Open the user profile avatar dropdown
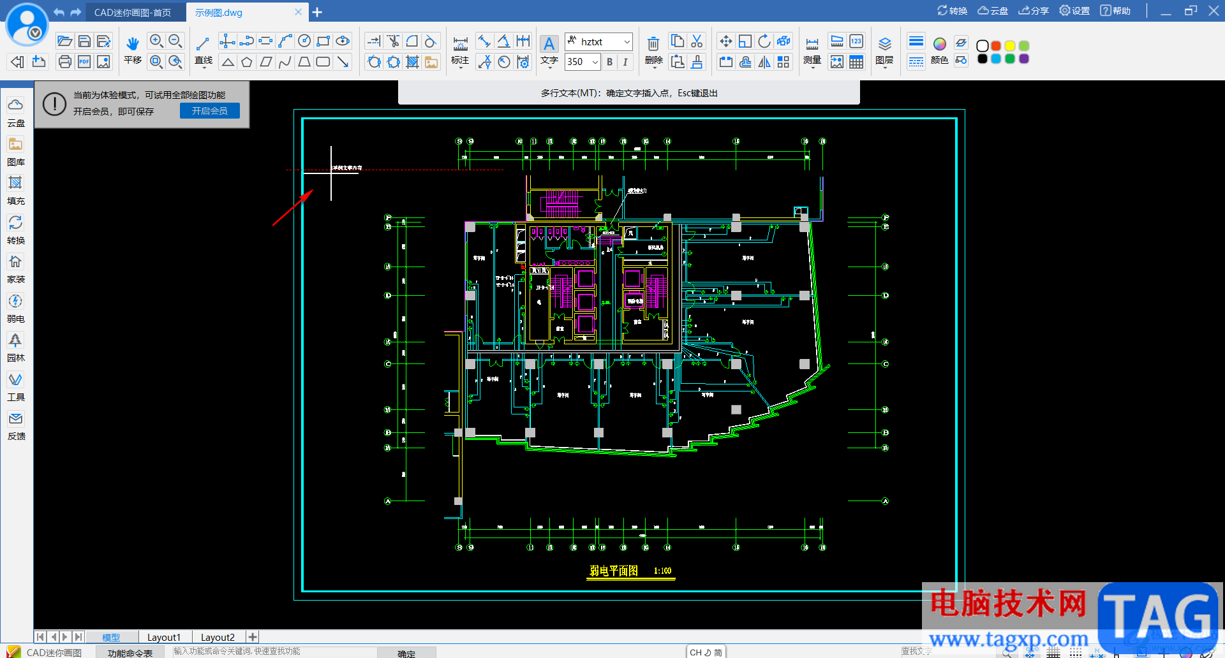The image size is (1225, 658). pos(27,25)
